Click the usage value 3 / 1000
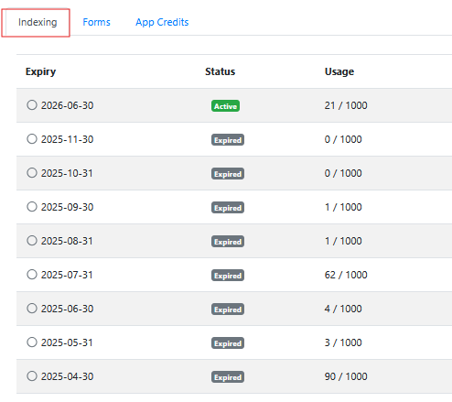The height and width of the screenshot is (402, 452). coord(343,342)
